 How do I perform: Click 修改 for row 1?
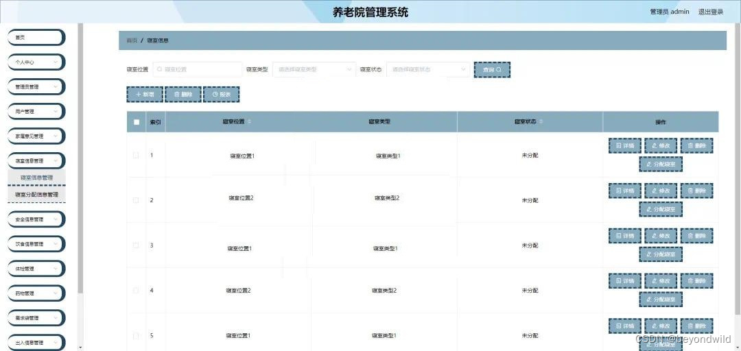coord(661,145)
